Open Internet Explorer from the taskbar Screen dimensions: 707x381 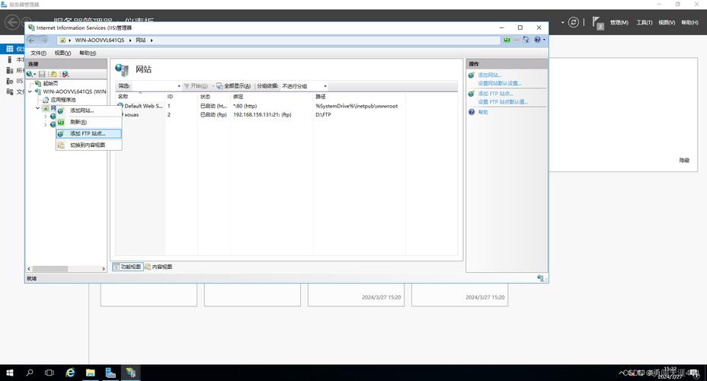click(x=70, y=373)
